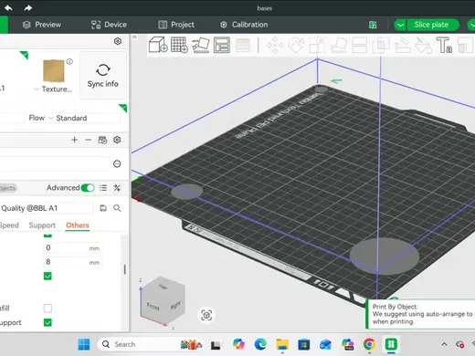Select the Lay on face tool
The image size is (475, 356).
(338, 46)
